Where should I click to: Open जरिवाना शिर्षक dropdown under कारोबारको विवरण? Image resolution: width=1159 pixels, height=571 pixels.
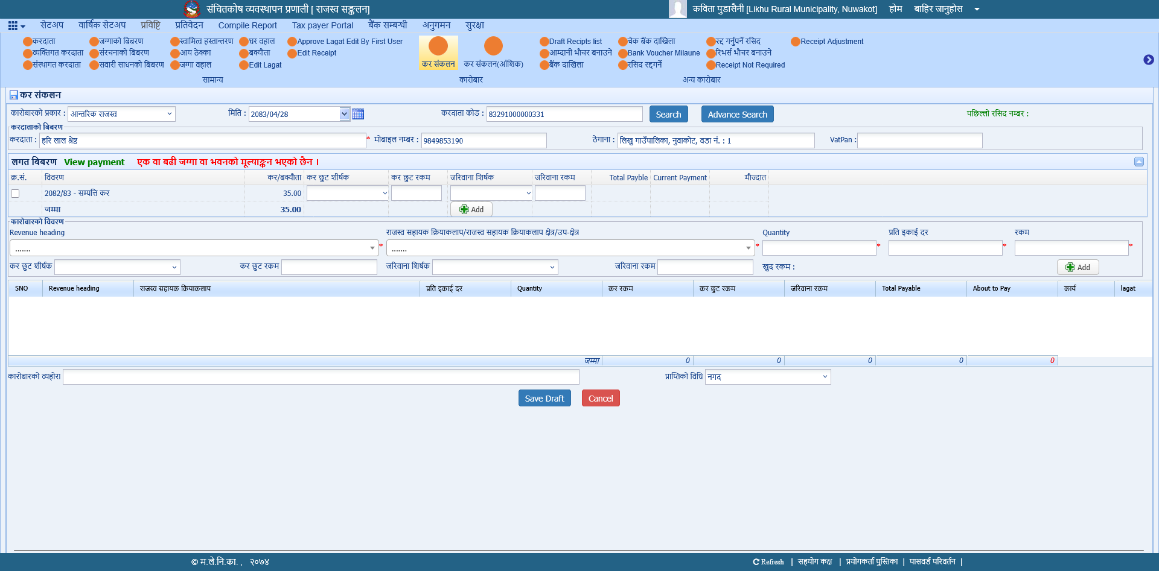tap(495, 267)
